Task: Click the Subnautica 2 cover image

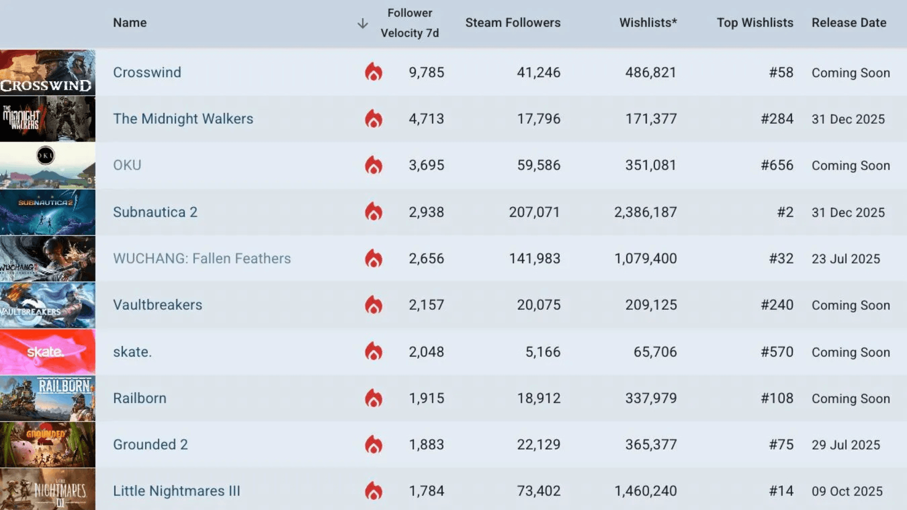Action: coord(47,212)
